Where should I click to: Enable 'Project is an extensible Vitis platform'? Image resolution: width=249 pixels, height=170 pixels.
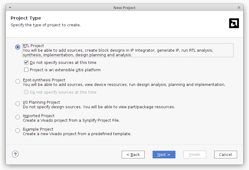point(27,70)
